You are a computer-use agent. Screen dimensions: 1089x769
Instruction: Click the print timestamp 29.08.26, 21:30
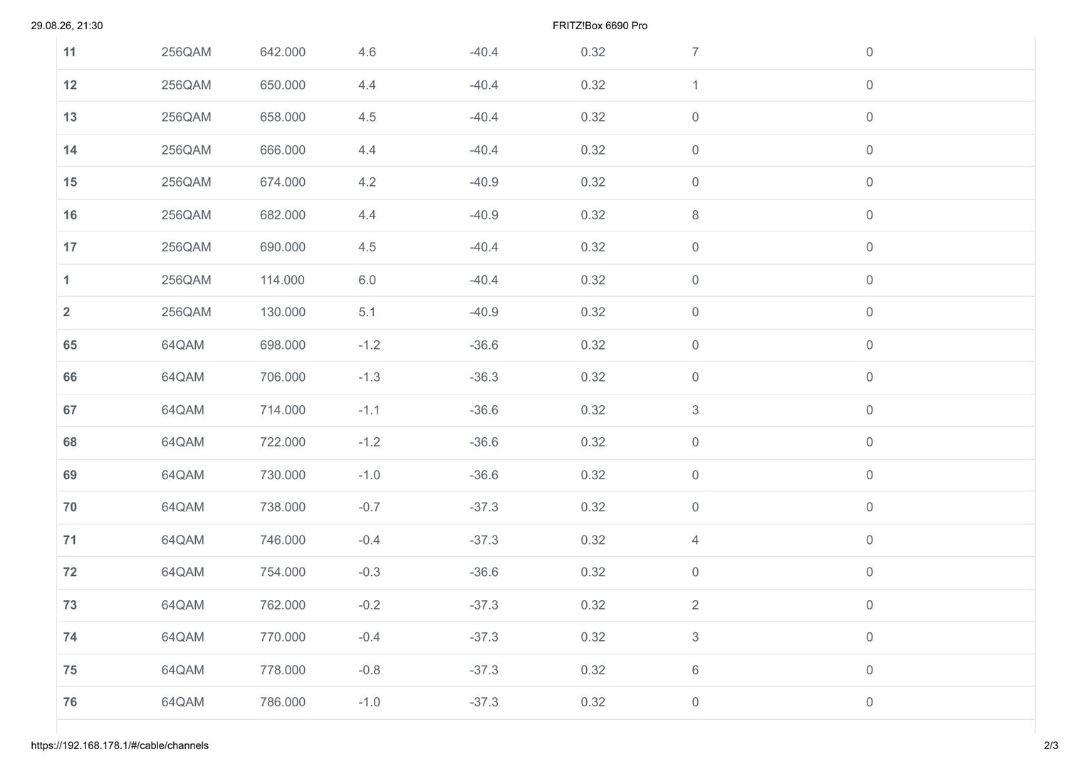pyautogui.click(x=67, y=26)
